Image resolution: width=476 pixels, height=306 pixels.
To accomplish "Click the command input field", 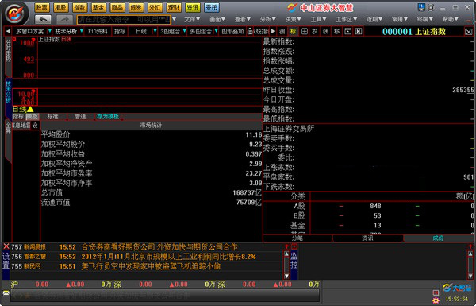I will 124,20.
